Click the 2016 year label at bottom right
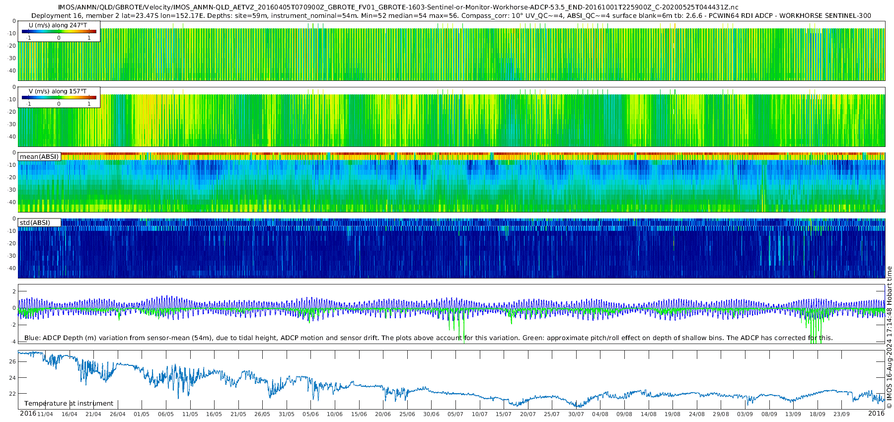Viewport: 894px width, 422px height. point(876,414)
